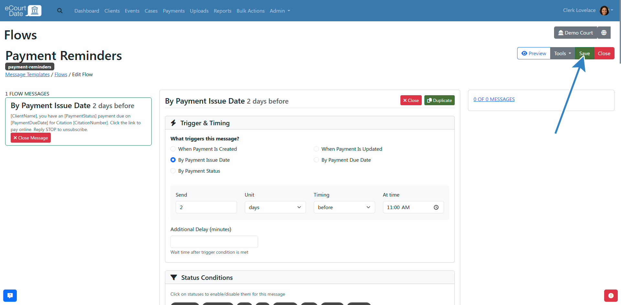
Task: Select When Payment Is Created radio
Action: click(x=173, y=149)
